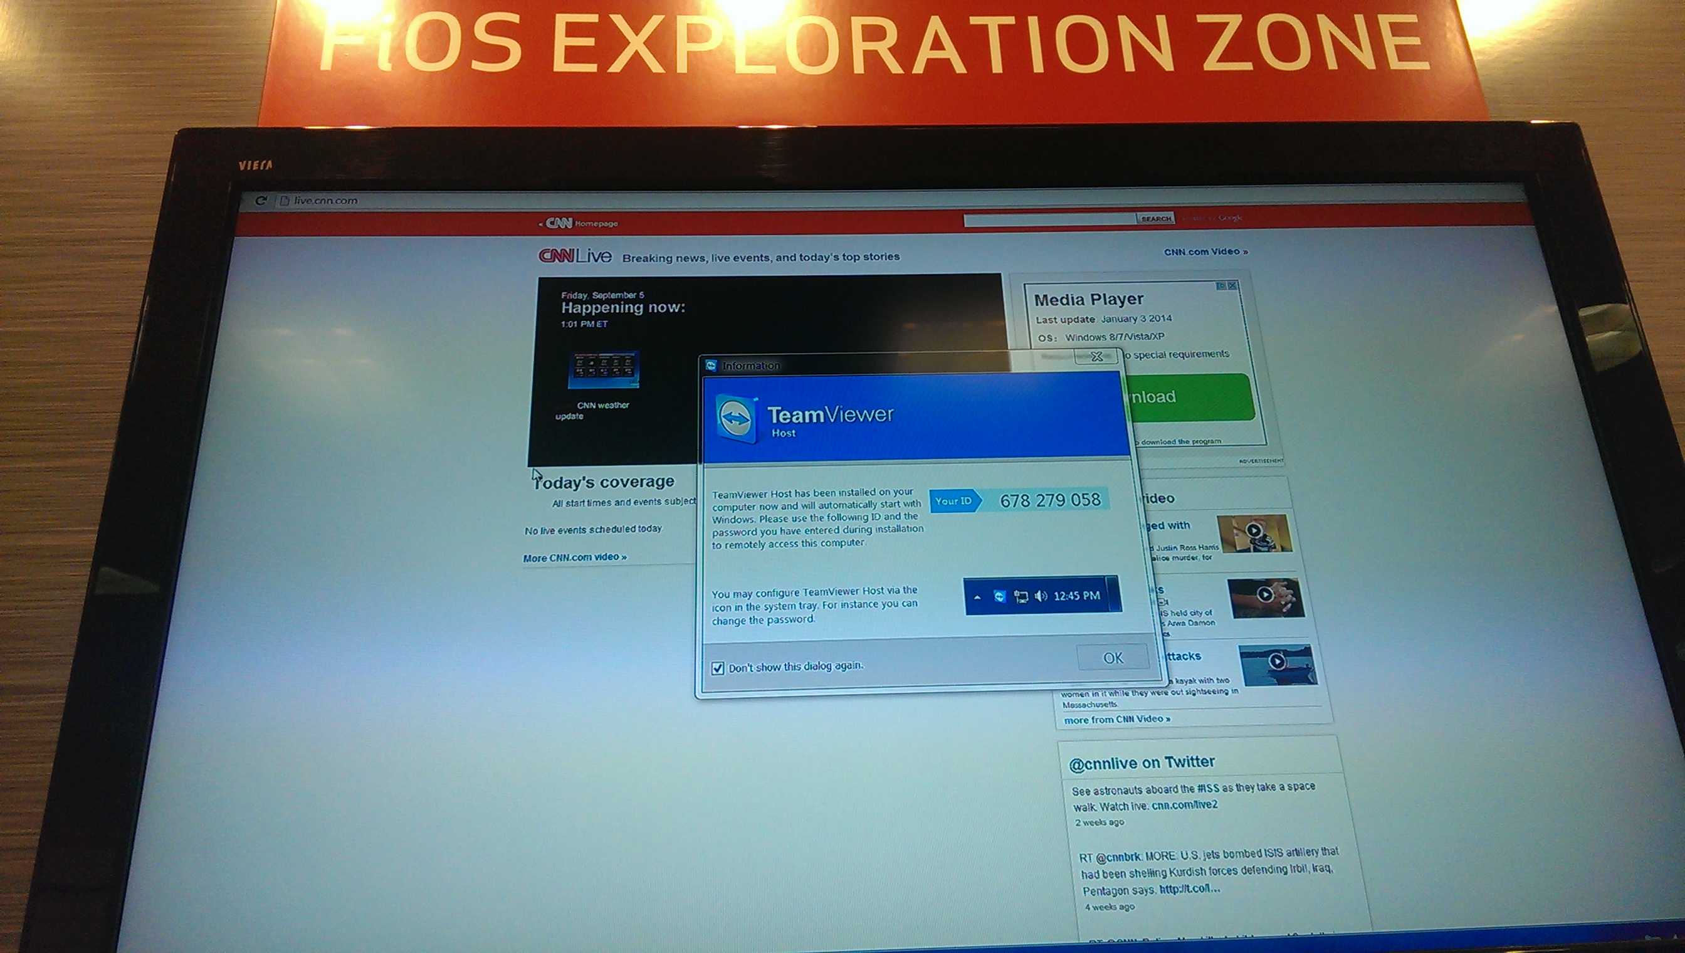This screenshot has height=953, width=1685.
Task: Play the kayak attack video thumbnail
Action: tap(1277, 662)
